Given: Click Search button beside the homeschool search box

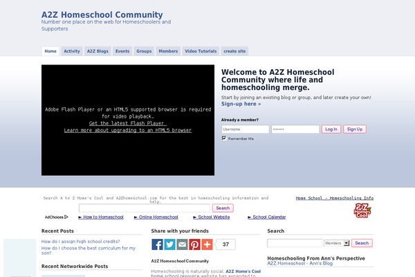Looking at the screenshot, I should tap(223, 208).
